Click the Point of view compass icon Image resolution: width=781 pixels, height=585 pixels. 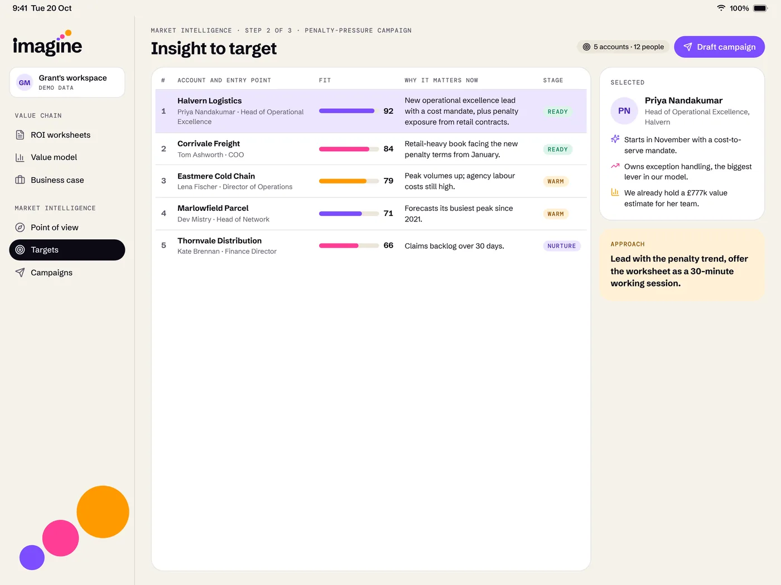[20, 228]
